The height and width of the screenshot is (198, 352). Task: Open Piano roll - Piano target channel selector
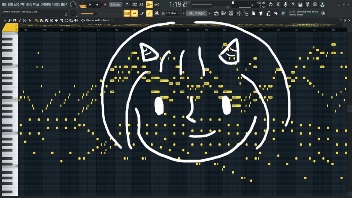point(98,20)
